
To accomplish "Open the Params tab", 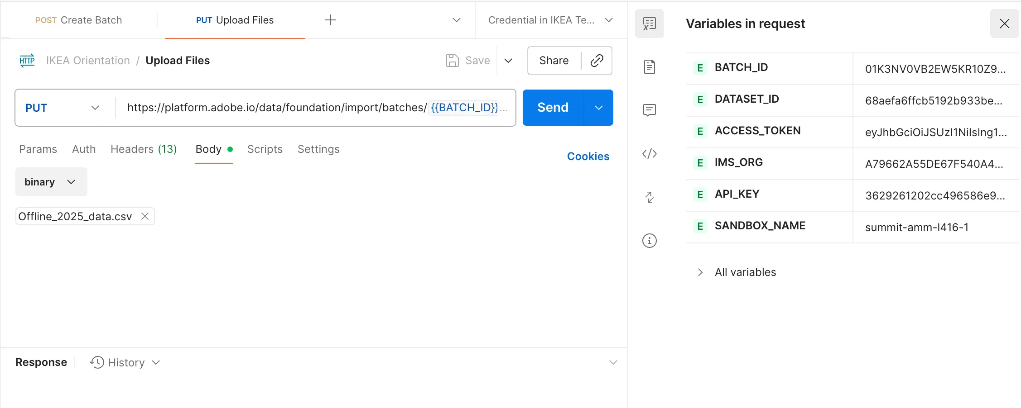I will (38, 149).
